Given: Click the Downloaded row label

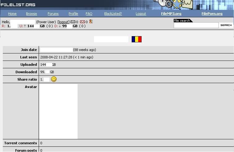Looking at the screenshot, I should point(26,72).
